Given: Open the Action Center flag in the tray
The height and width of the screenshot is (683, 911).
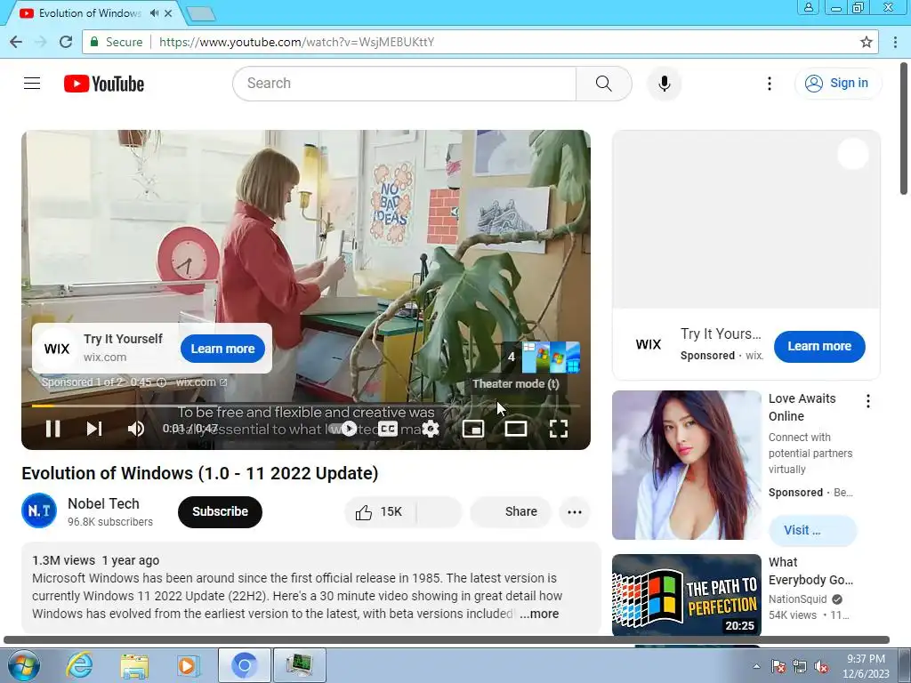Looking at the screenshot, I should 778,666.
